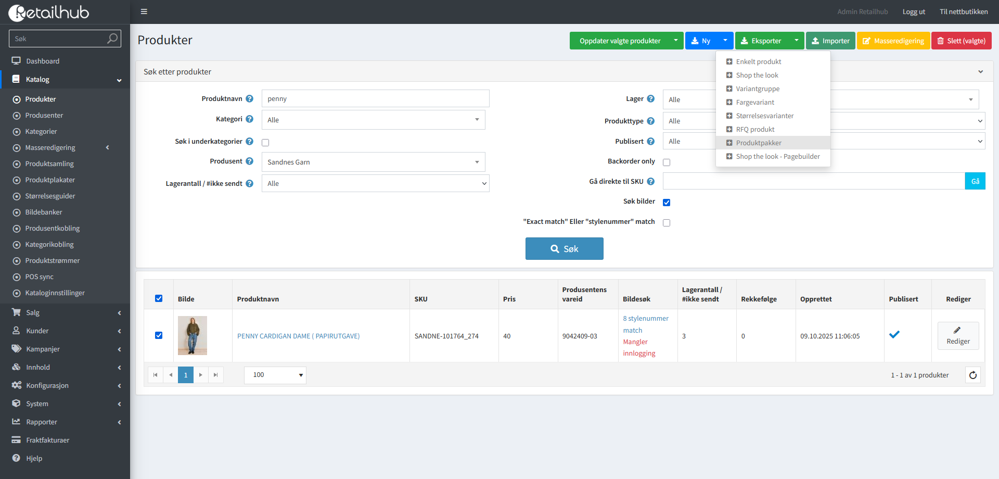This screenshot has height=479, width=999.
Task: Uncheck the Søk bilder checkbox
Action: click(667, 203)
